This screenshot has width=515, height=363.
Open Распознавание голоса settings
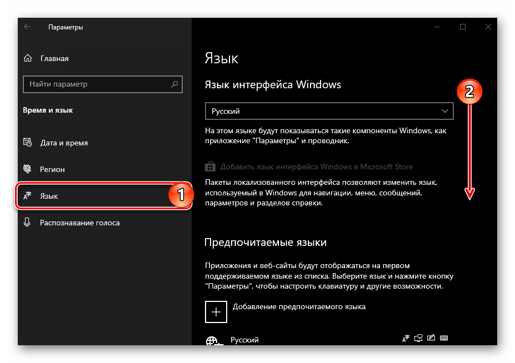coord(79,223)
